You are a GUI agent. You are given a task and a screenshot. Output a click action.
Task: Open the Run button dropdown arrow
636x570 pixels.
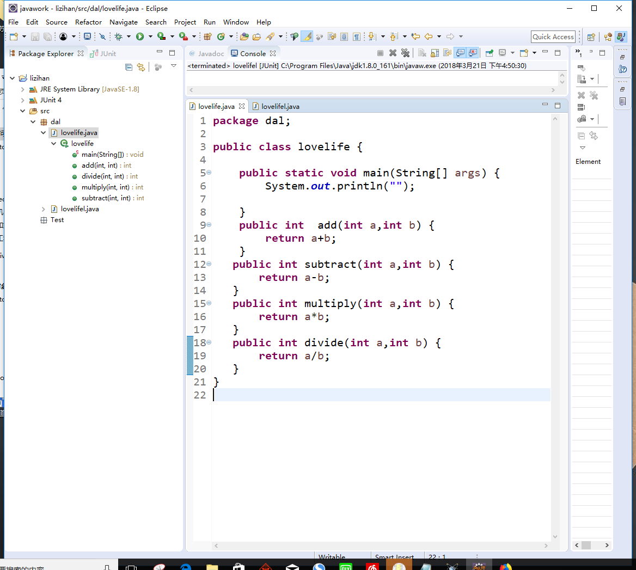(x=150, y=36)
